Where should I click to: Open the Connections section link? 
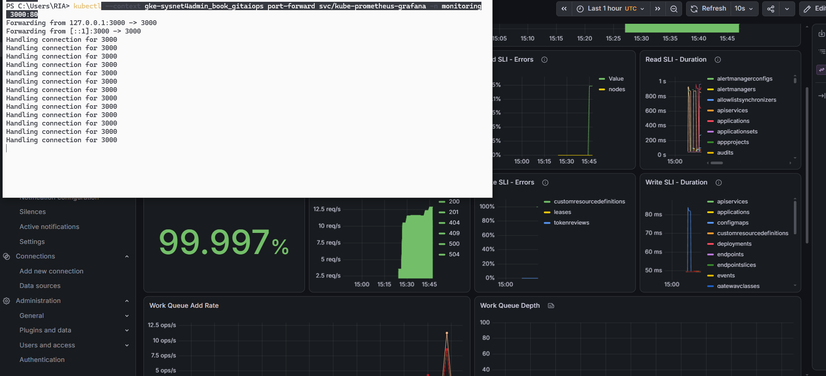[x=35, y=256]
